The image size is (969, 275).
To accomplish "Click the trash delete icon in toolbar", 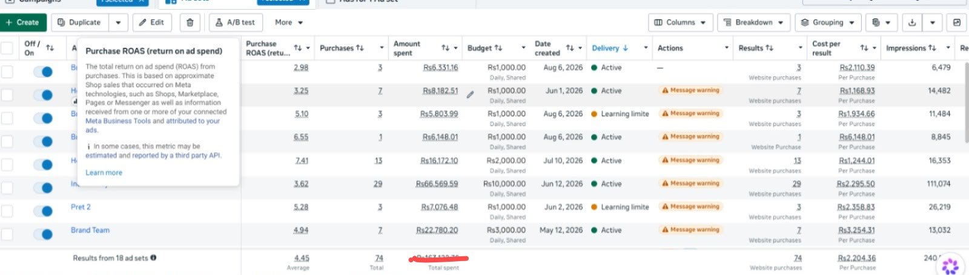I will tap(190, 22).
